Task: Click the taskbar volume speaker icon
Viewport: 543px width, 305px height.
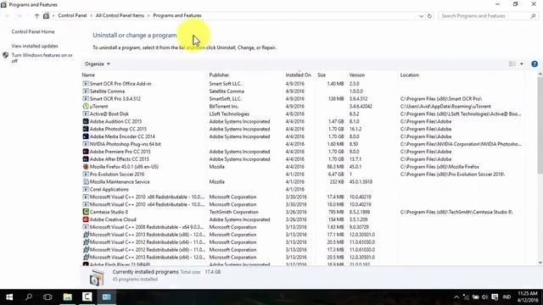Action: tap(484, 297)
